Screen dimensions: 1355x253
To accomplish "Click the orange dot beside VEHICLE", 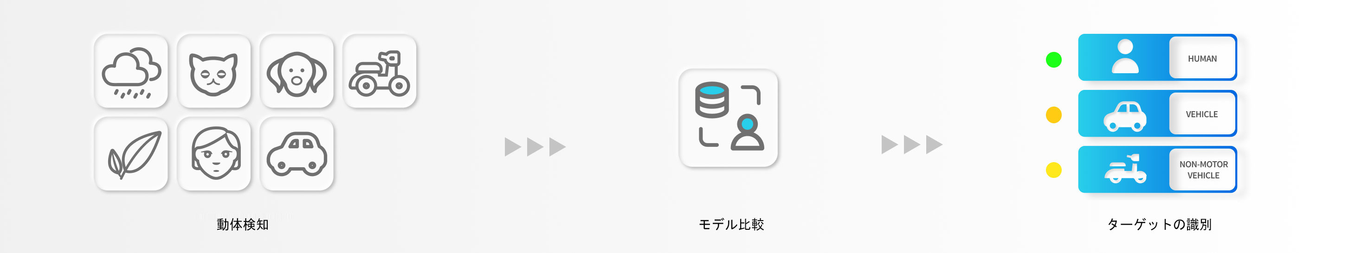I will pyautogui.click(x=1053, y=115).
